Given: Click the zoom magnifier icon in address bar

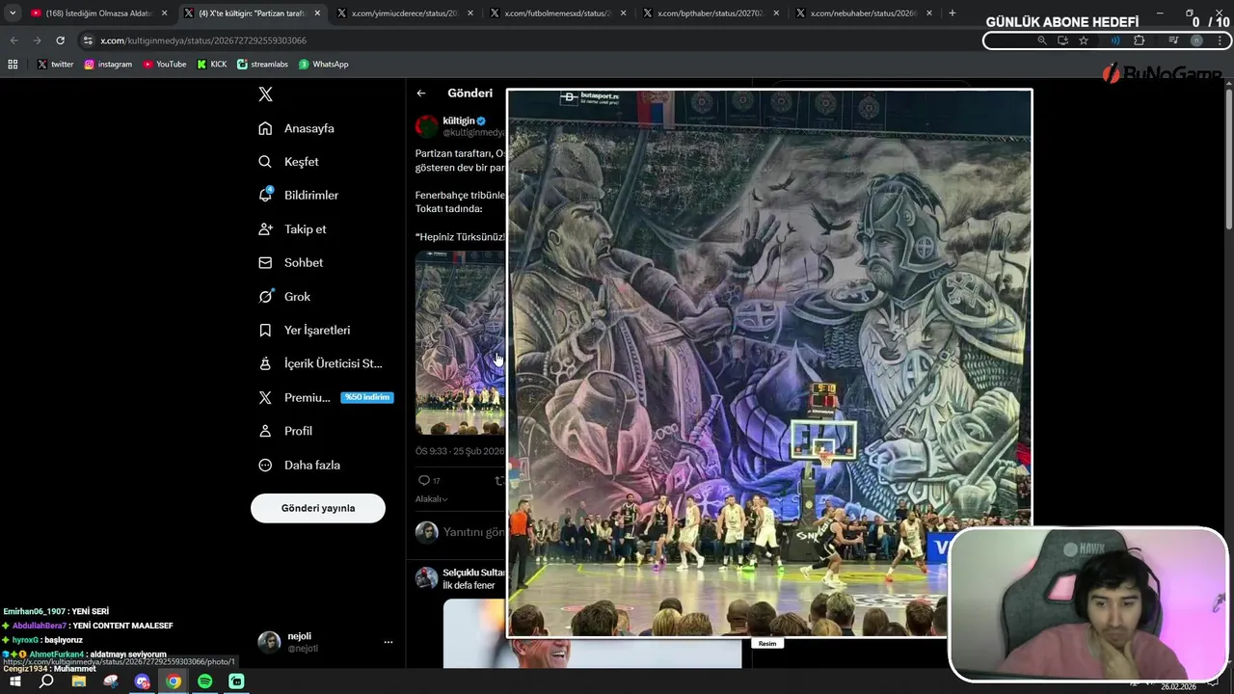Looking at the screenshot, I should coord(1042,40).
